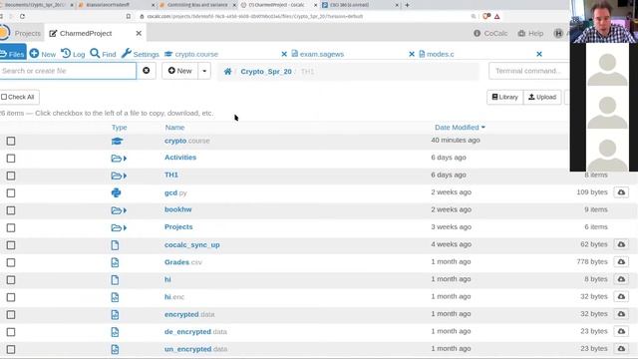The image size is (638, 359).
Task: Download un_encrypted.data with the cloud icon
Action: (x=621, y=348)
